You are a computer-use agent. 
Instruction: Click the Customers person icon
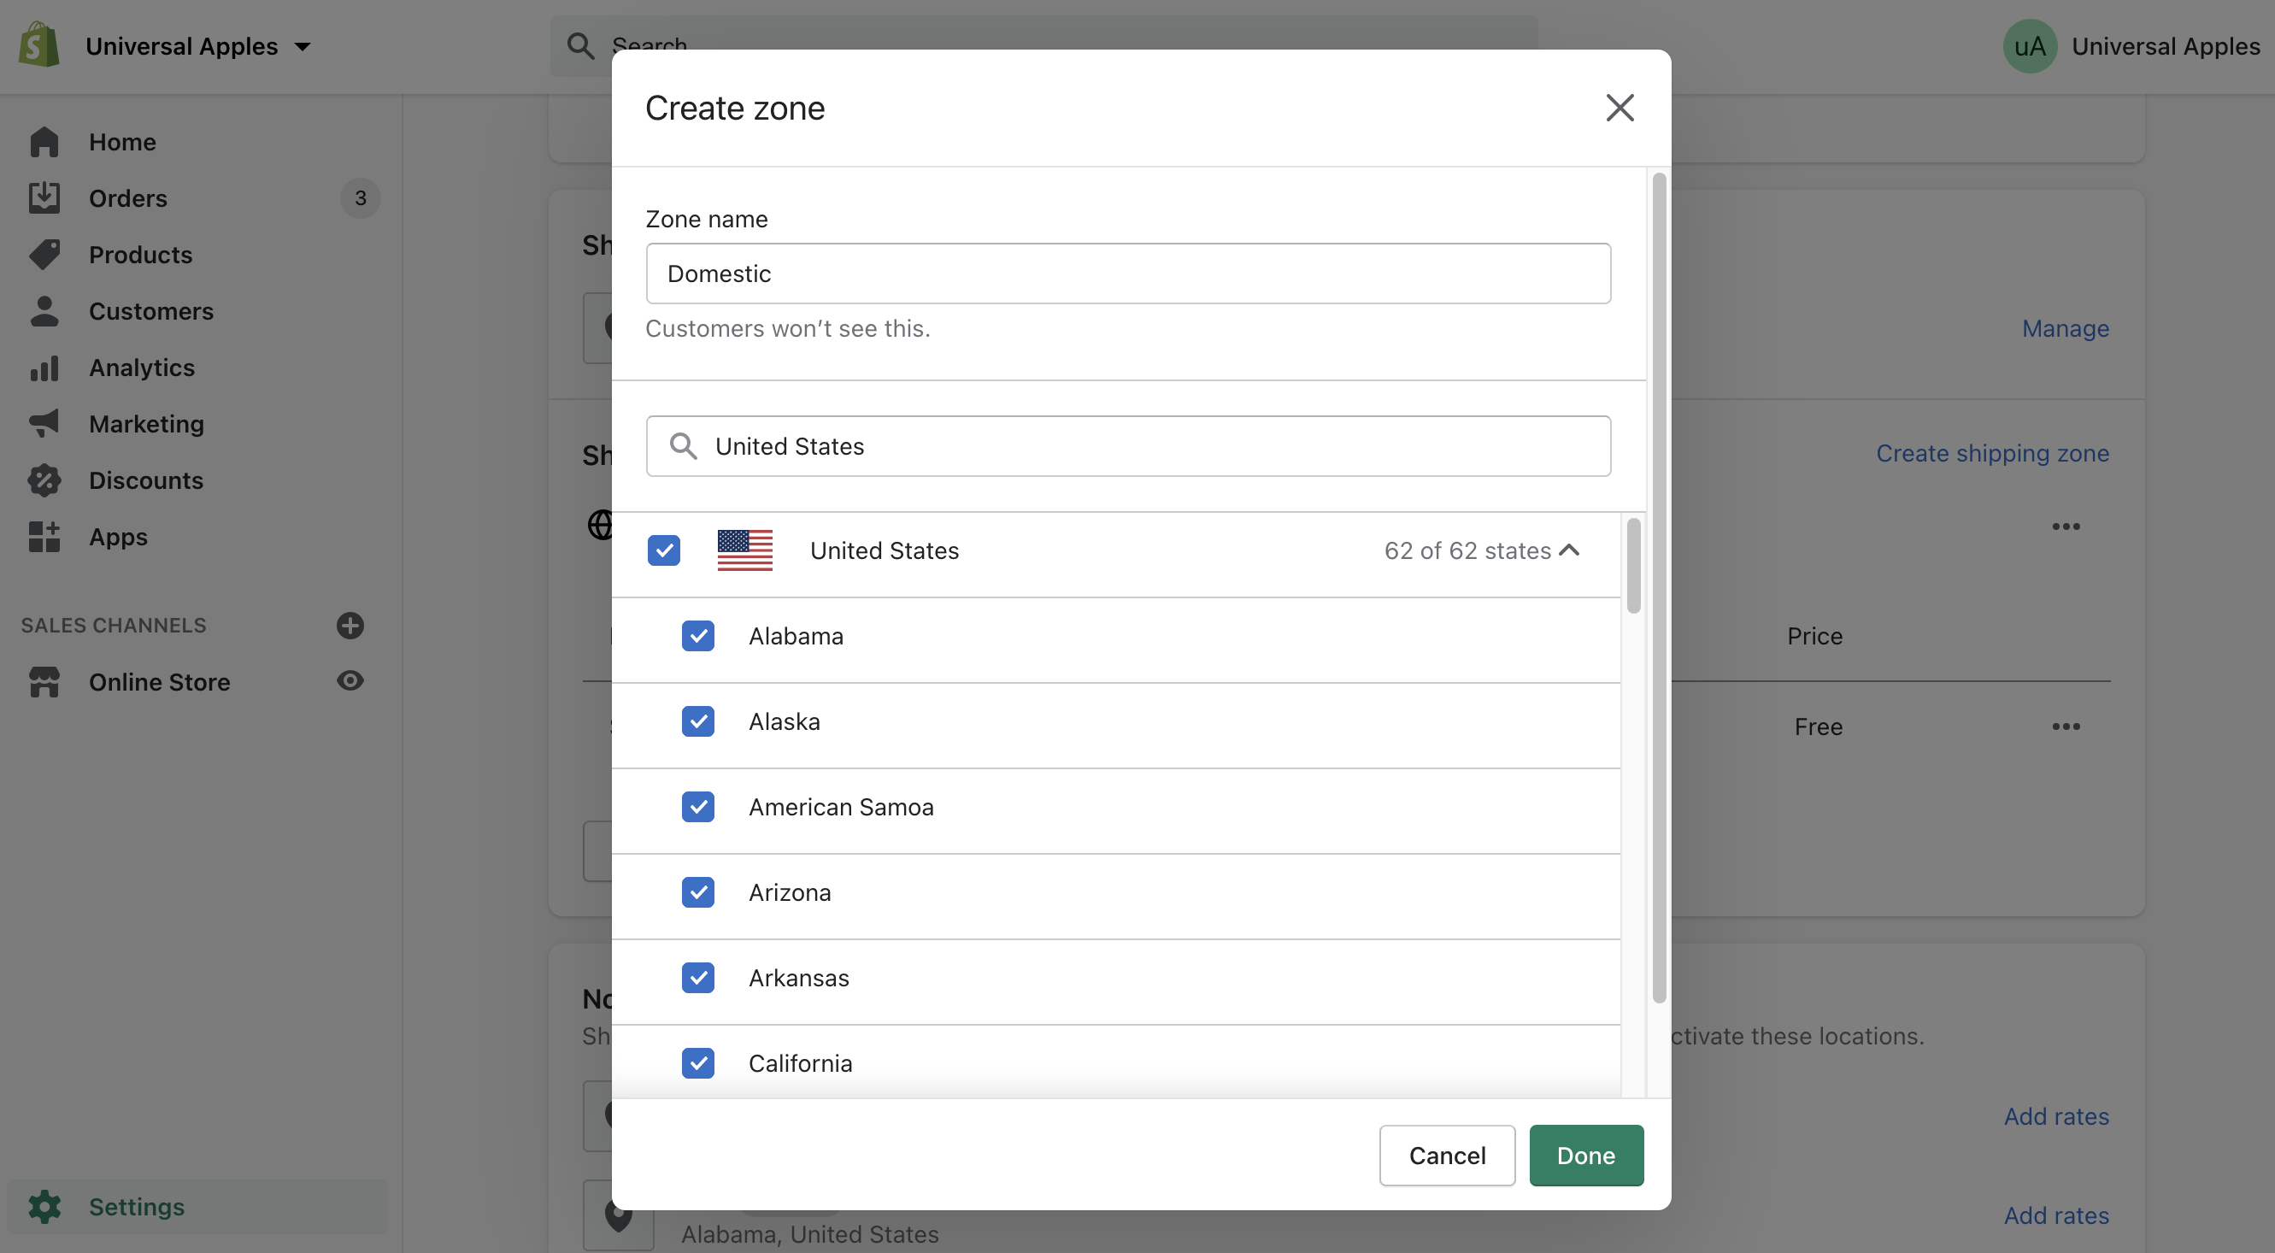tap(44, 311)
